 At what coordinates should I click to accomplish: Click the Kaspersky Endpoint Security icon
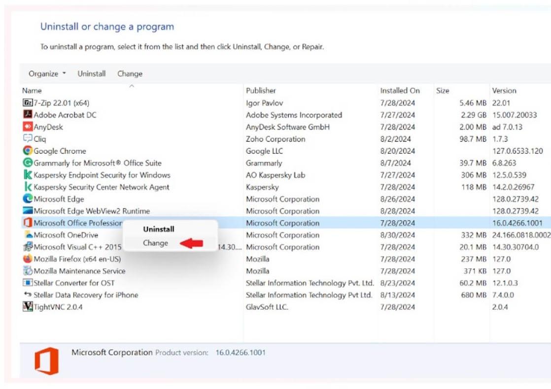[28, 174]
